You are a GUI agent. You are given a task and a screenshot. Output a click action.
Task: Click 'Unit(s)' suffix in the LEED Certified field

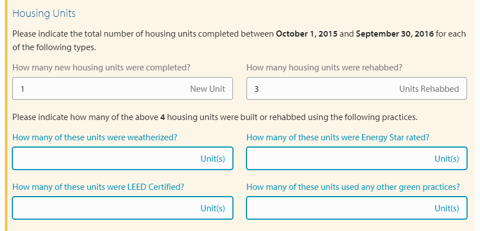coord(213,208)
